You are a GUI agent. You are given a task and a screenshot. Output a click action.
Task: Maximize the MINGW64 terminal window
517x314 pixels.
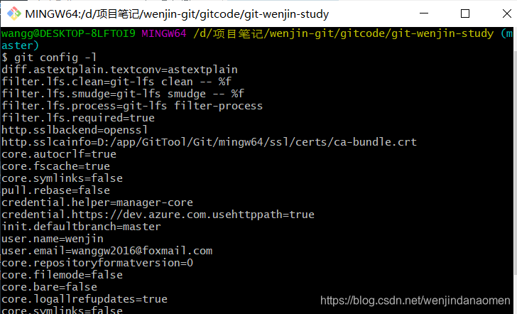pyautogui.click(x=465, y=13)
